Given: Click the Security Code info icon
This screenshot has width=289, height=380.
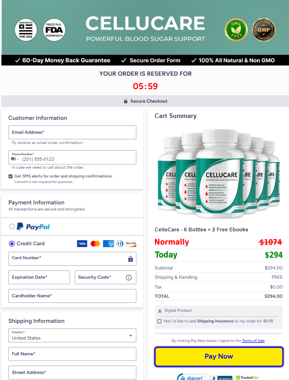Looking at the screenshot, I should (129, 277).
